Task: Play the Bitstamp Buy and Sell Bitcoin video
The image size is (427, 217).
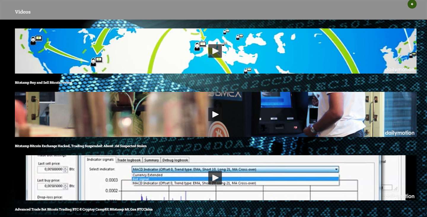Action: (215, 51)
